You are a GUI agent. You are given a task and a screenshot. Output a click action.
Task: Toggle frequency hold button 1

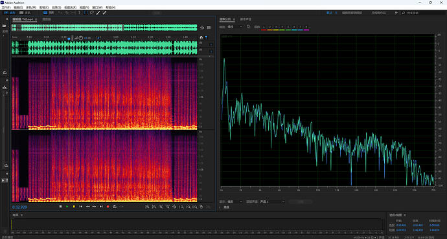(x=264, y=27)
